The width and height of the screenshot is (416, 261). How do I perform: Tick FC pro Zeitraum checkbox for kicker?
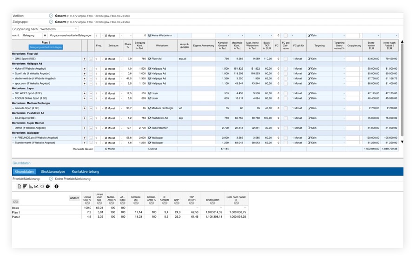[x=285, y=69]
